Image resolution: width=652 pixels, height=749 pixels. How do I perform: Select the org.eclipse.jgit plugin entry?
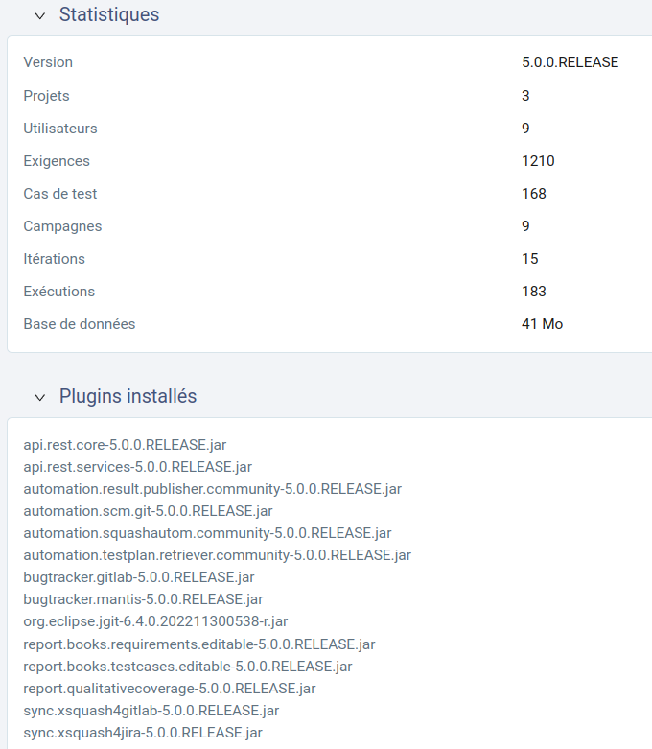tap(155, 621)
